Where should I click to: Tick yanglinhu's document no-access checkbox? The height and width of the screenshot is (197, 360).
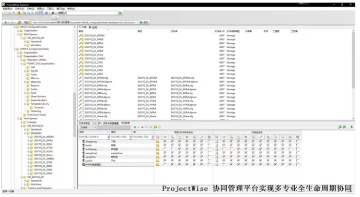click(297, 157)
